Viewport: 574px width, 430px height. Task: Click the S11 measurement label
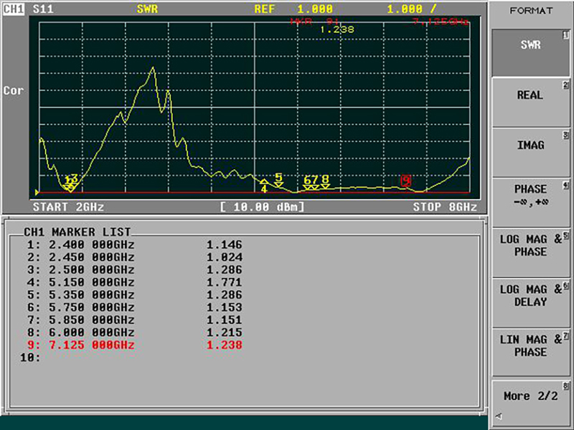pyautogui.click(x=43, y=9)
